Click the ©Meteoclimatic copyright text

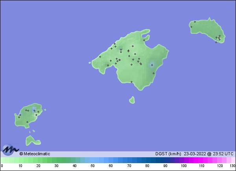pyautogui.click(x=35, y=154)
